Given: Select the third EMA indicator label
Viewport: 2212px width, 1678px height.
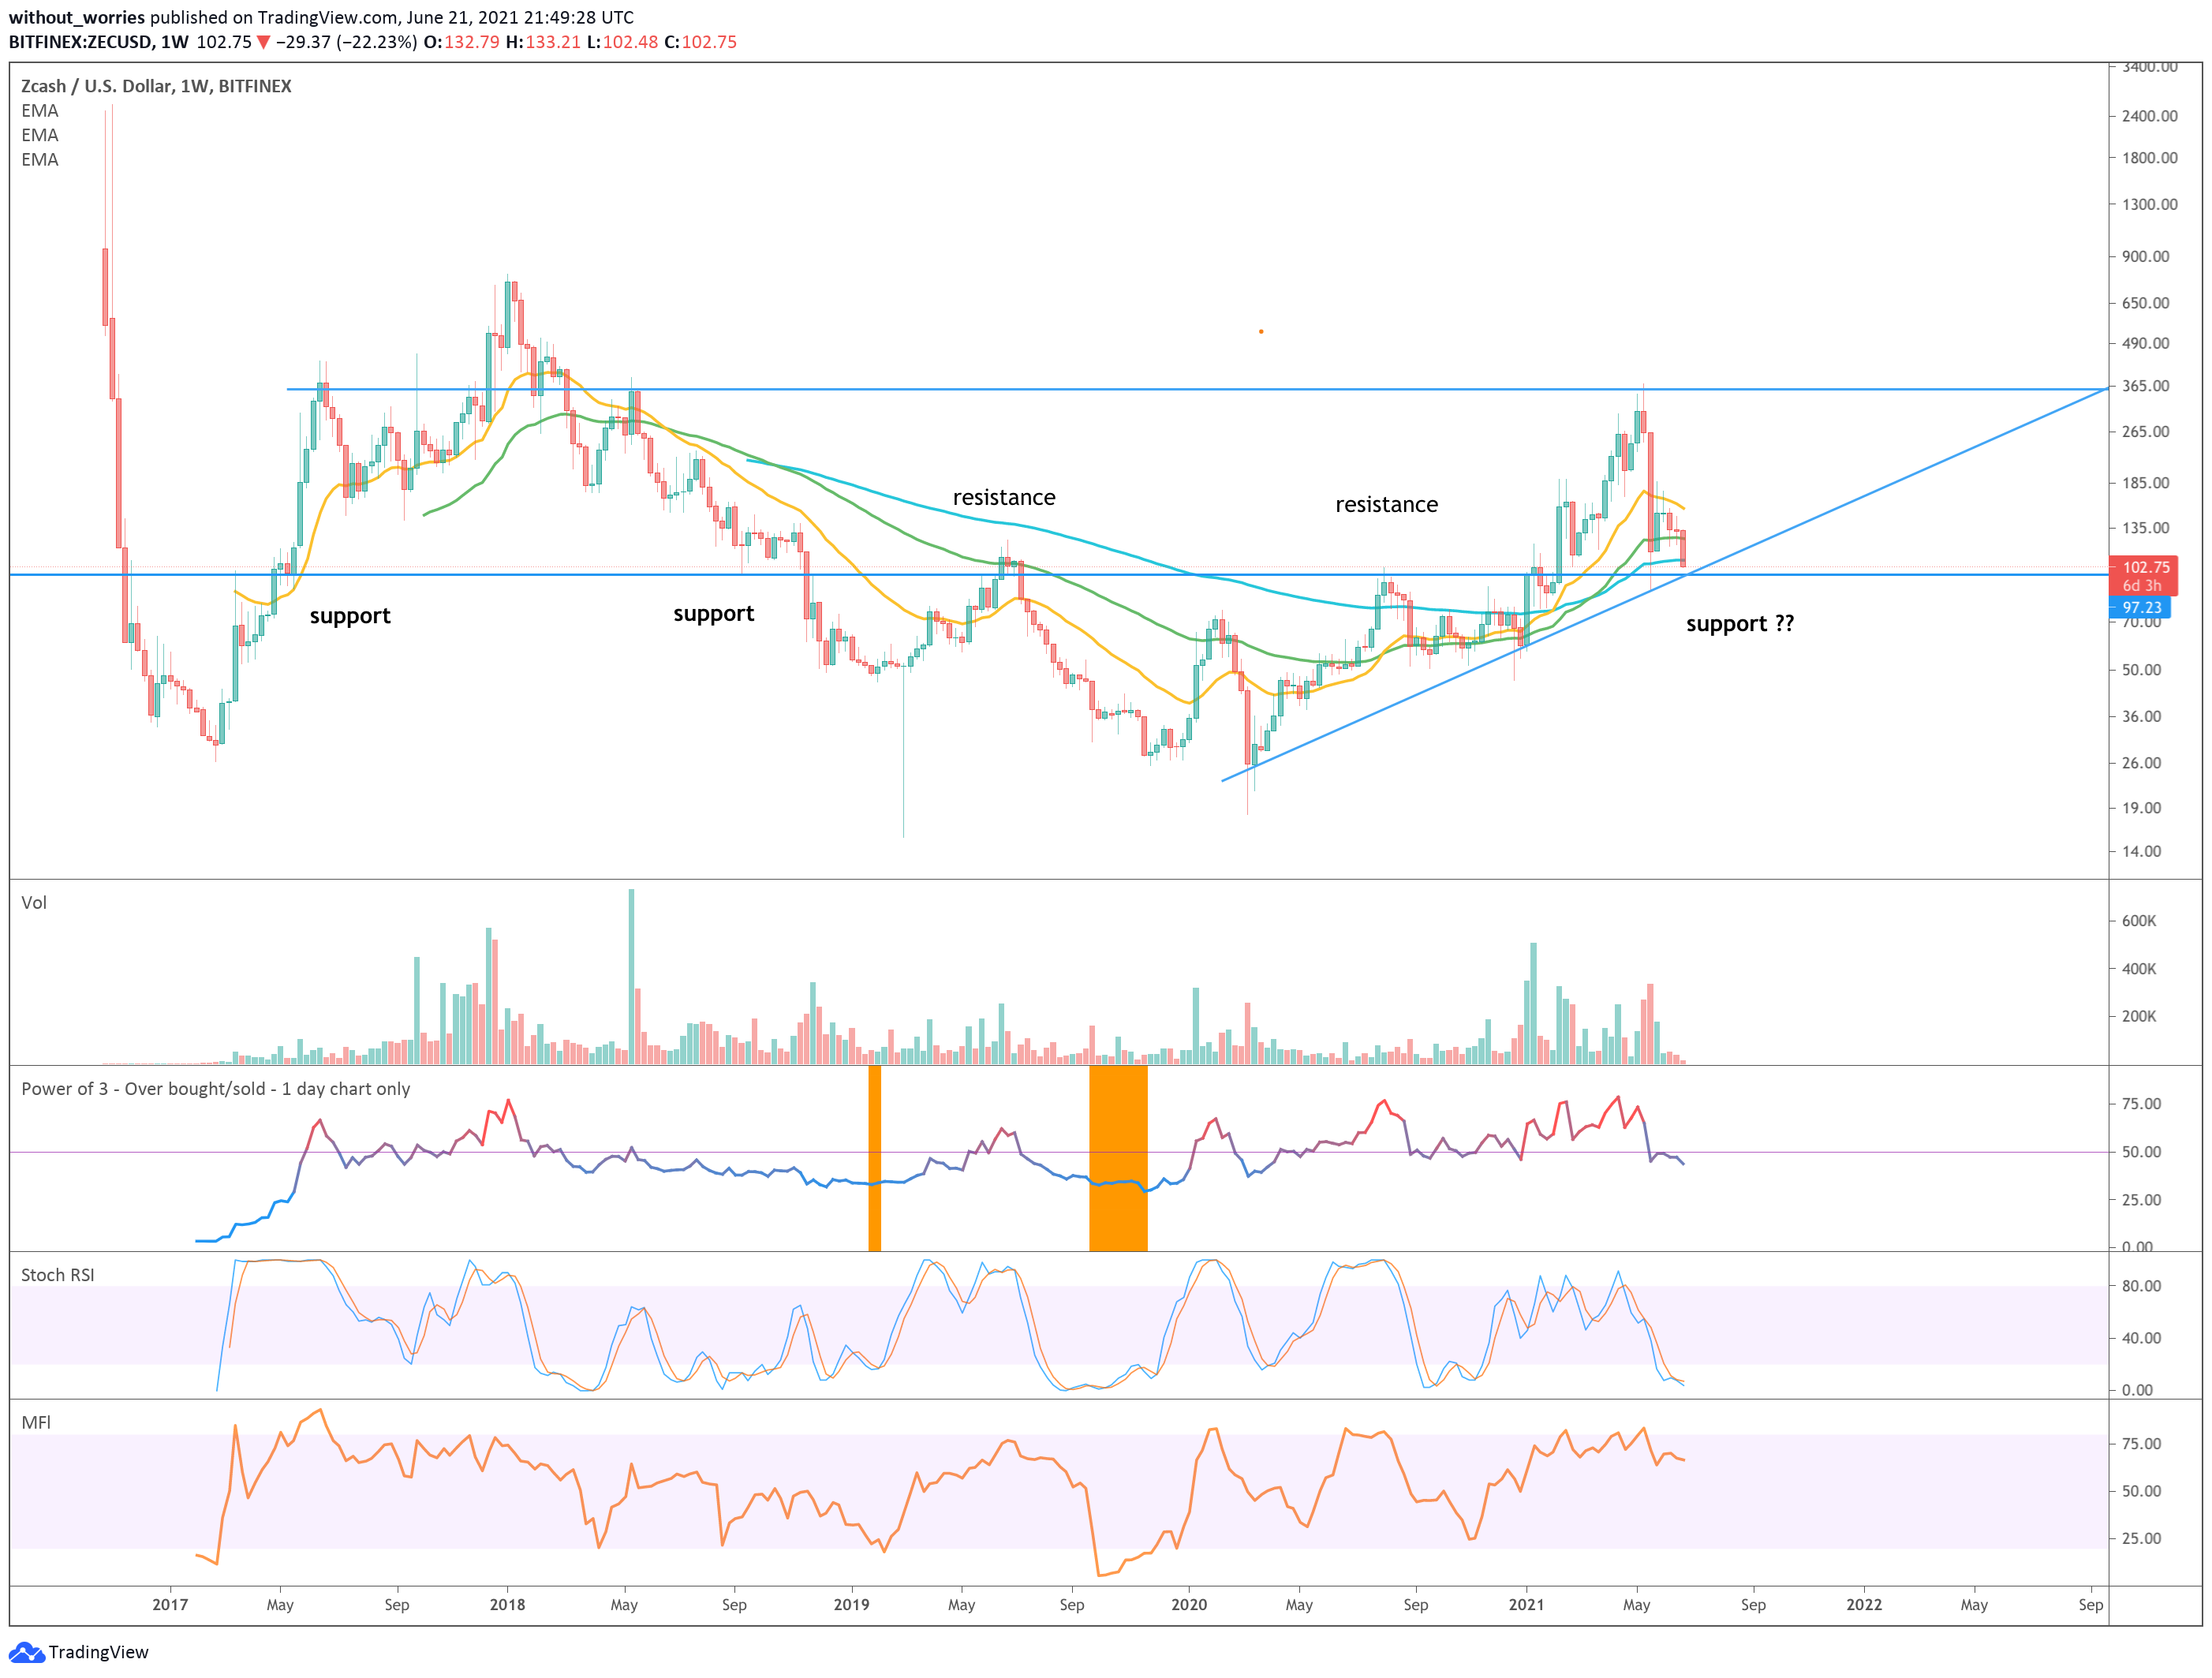Looking at the screenshot, I should pos(40,159).
